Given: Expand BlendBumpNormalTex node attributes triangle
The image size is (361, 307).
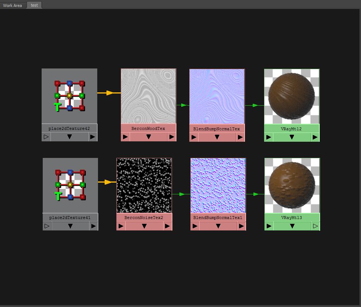Looking at the screenshot, I should point(217,137).
